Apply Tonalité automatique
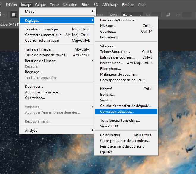 57,29
